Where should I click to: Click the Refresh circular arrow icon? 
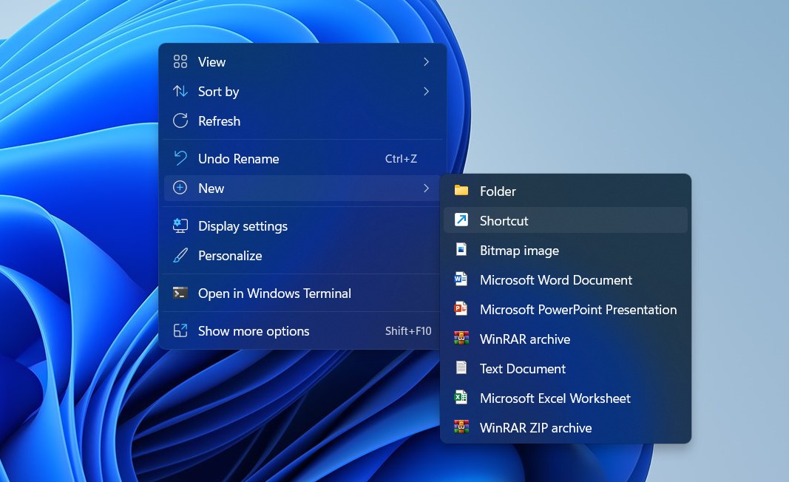(180, 120)
